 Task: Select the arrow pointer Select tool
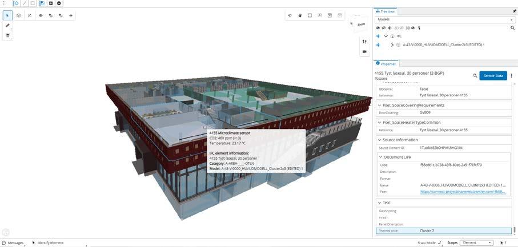click(x=8, y=15)
